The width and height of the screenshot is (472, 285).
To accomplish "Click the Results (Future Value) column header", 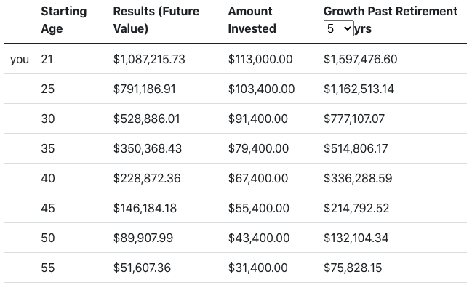I will point(156,20).
